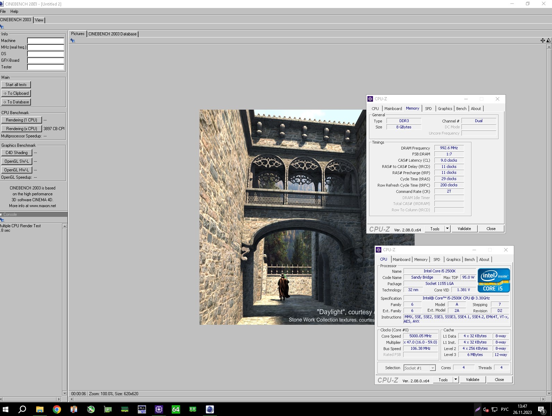This screenshot has height=416, width=552.
Task: Start the OpenGL HW-L test
Action: [x=17, y=170]
